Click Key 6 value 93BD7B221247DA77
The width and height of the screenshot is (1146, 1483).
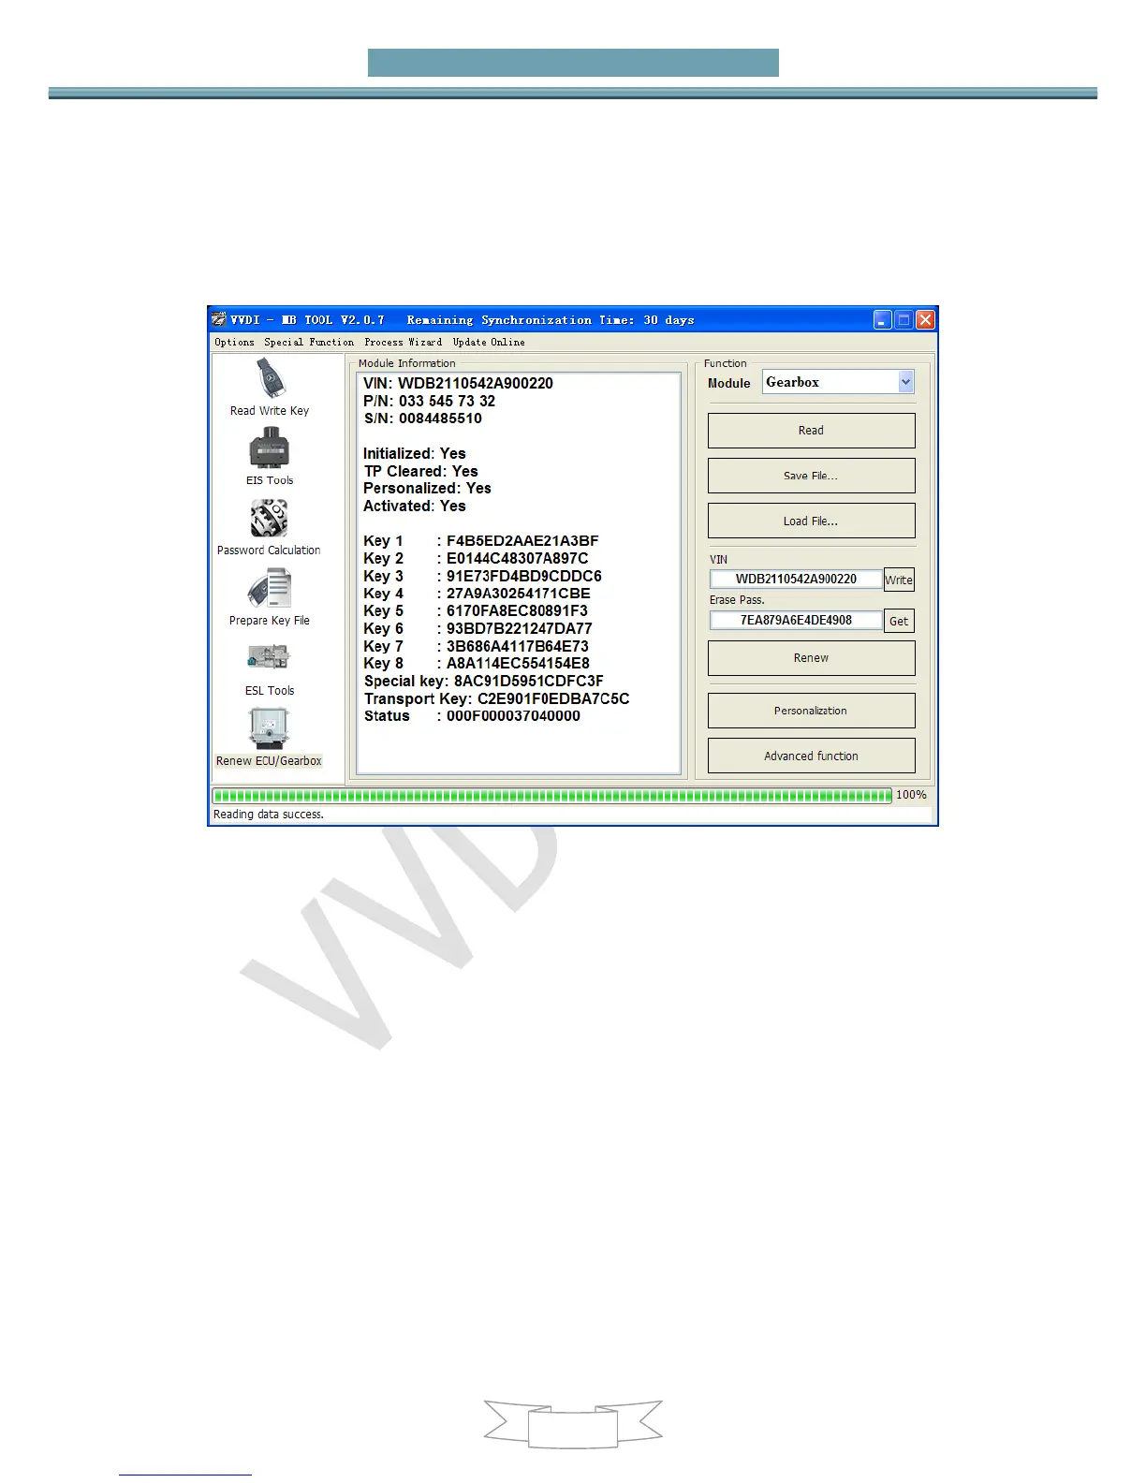520,628
